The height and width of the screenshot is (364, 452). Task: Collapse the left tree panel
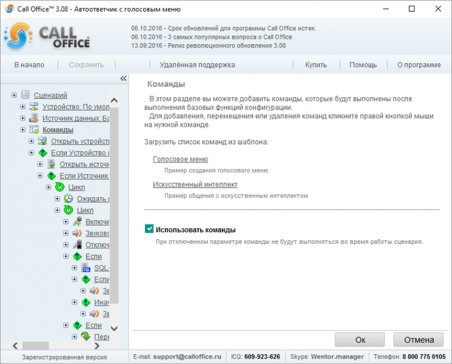click(123, 78)
